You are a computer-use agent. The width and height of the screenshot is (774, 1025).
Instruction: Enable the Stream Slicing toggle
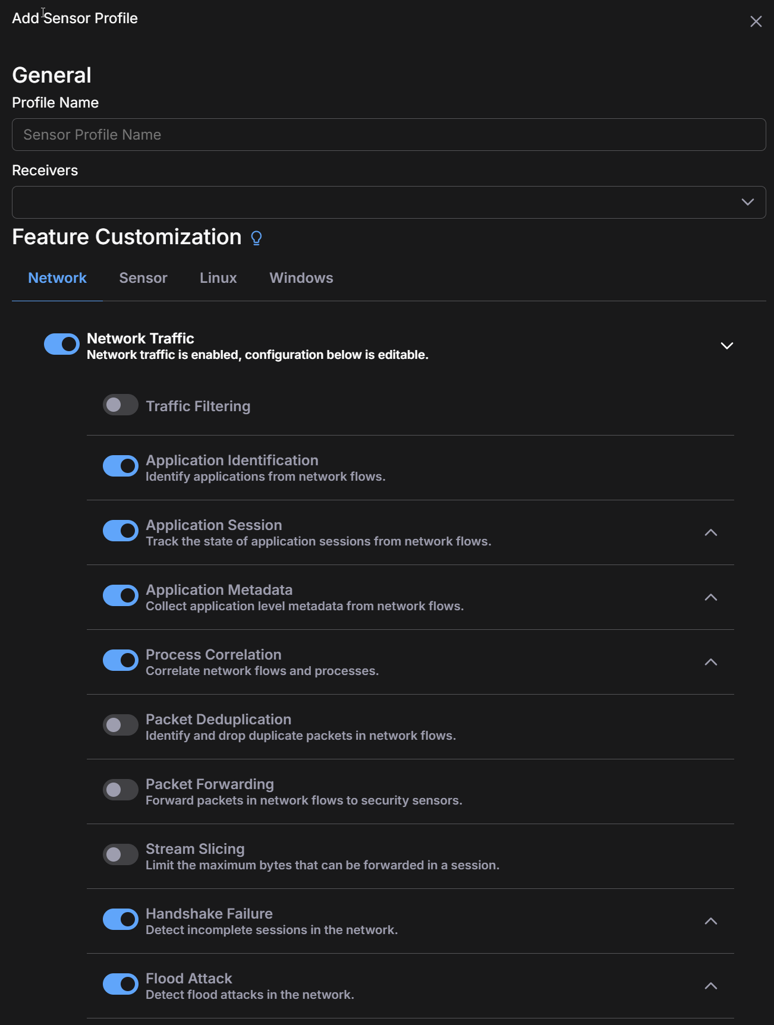pos(121,855)
